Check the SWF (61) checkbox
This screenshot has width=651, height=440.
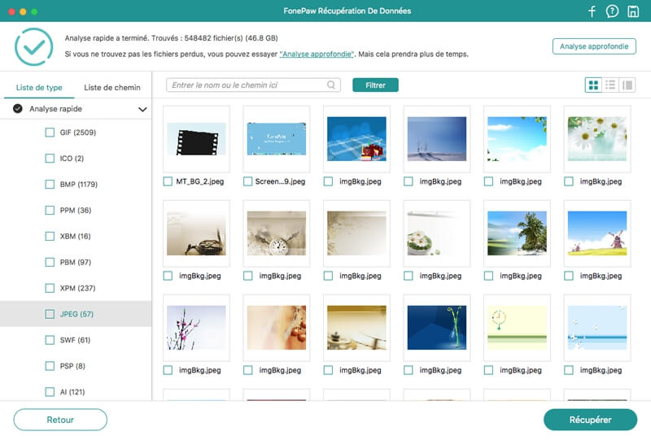point(50,340)
